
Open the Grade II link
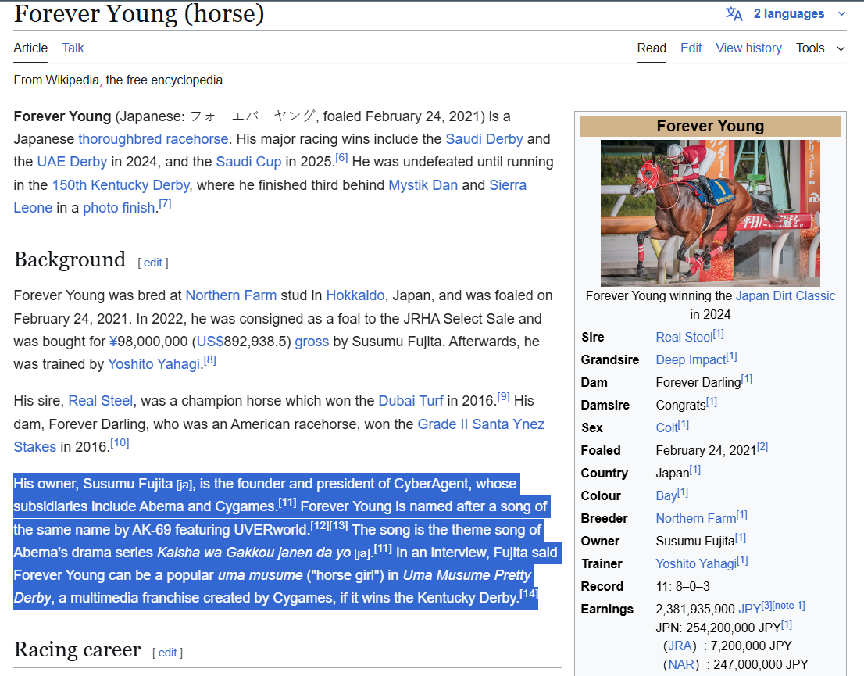pos(442,424)
